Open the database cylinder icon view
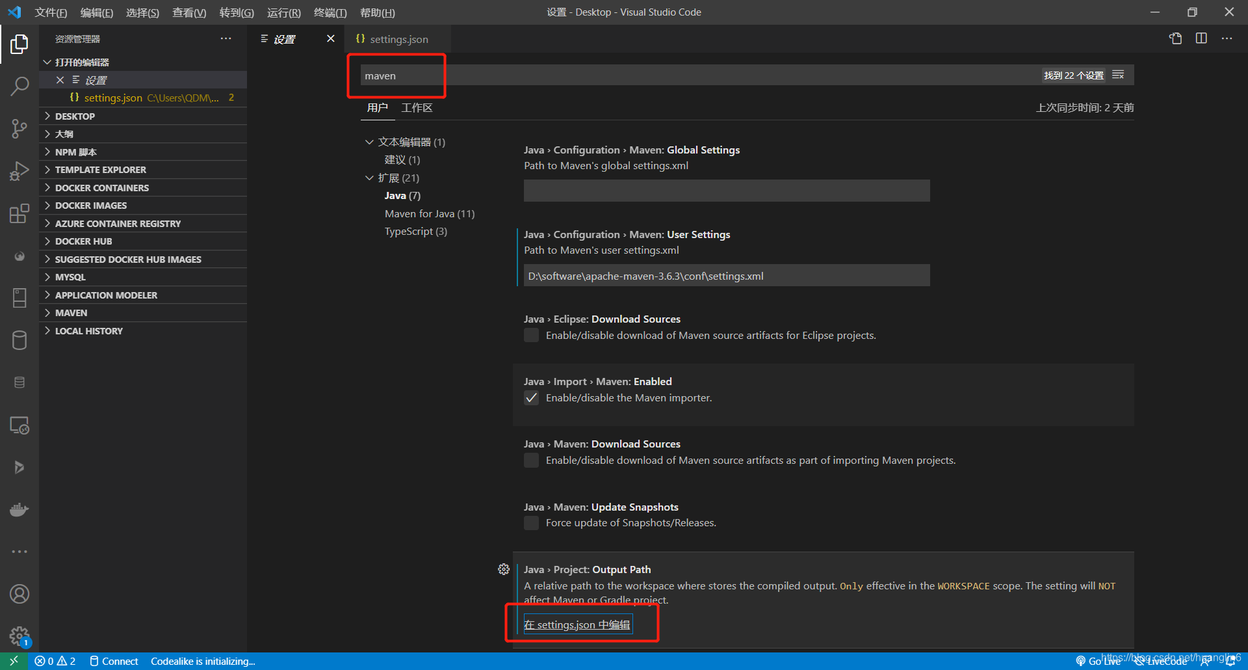The image size is (1248, 670). coord(19,340)
